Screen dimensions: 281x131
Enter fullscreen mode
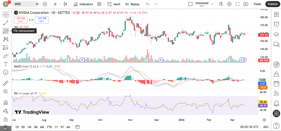coord(238,4)
